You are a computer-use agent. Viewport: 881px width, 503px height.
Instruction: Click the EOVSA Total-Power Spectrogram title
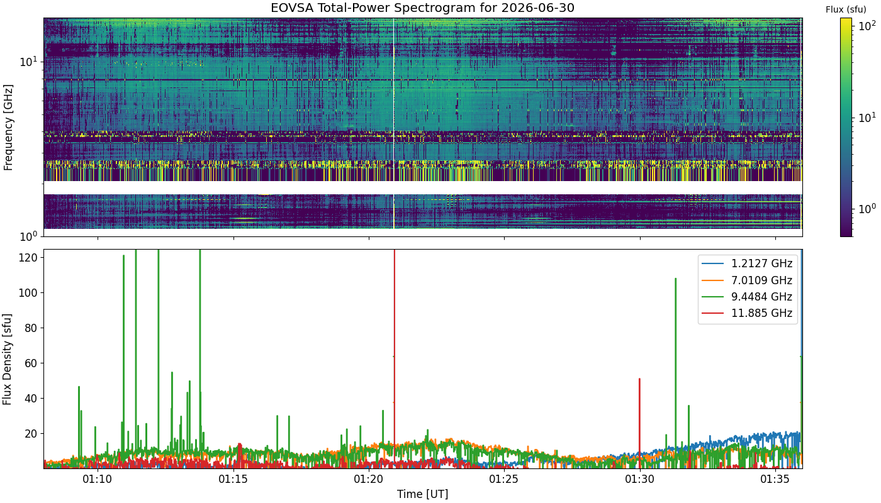[422, 8]
